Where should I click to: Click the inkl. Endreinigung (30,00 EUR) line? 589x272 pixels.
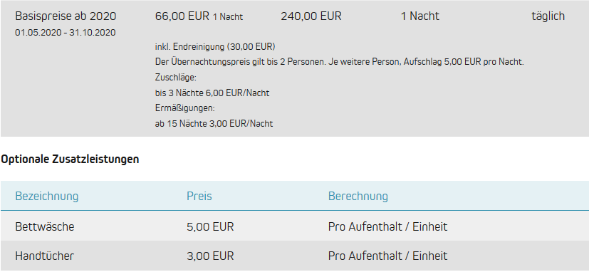(x=215, y=47)
